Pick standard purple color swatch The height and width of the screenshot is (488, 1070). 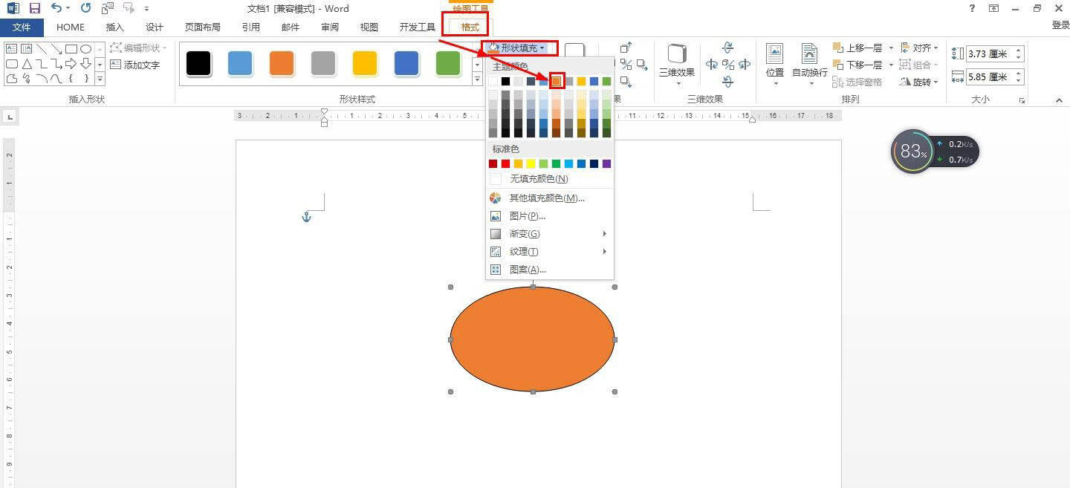(x=607, y=163)
